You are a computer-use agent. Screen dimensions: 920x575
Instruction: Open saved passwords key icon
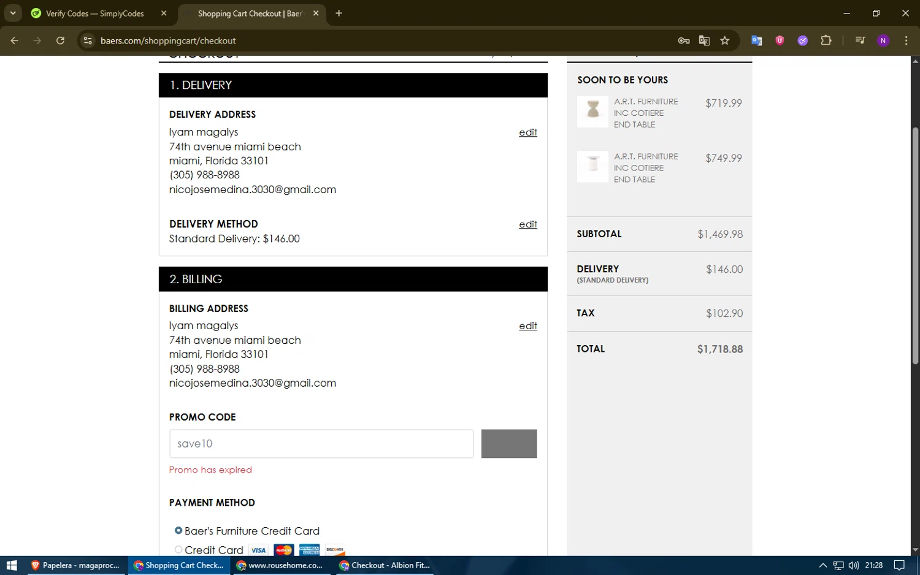coord(684,40)
